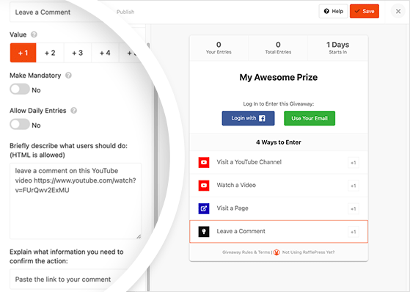Click the help icon beside Make Mandatory

68,76
